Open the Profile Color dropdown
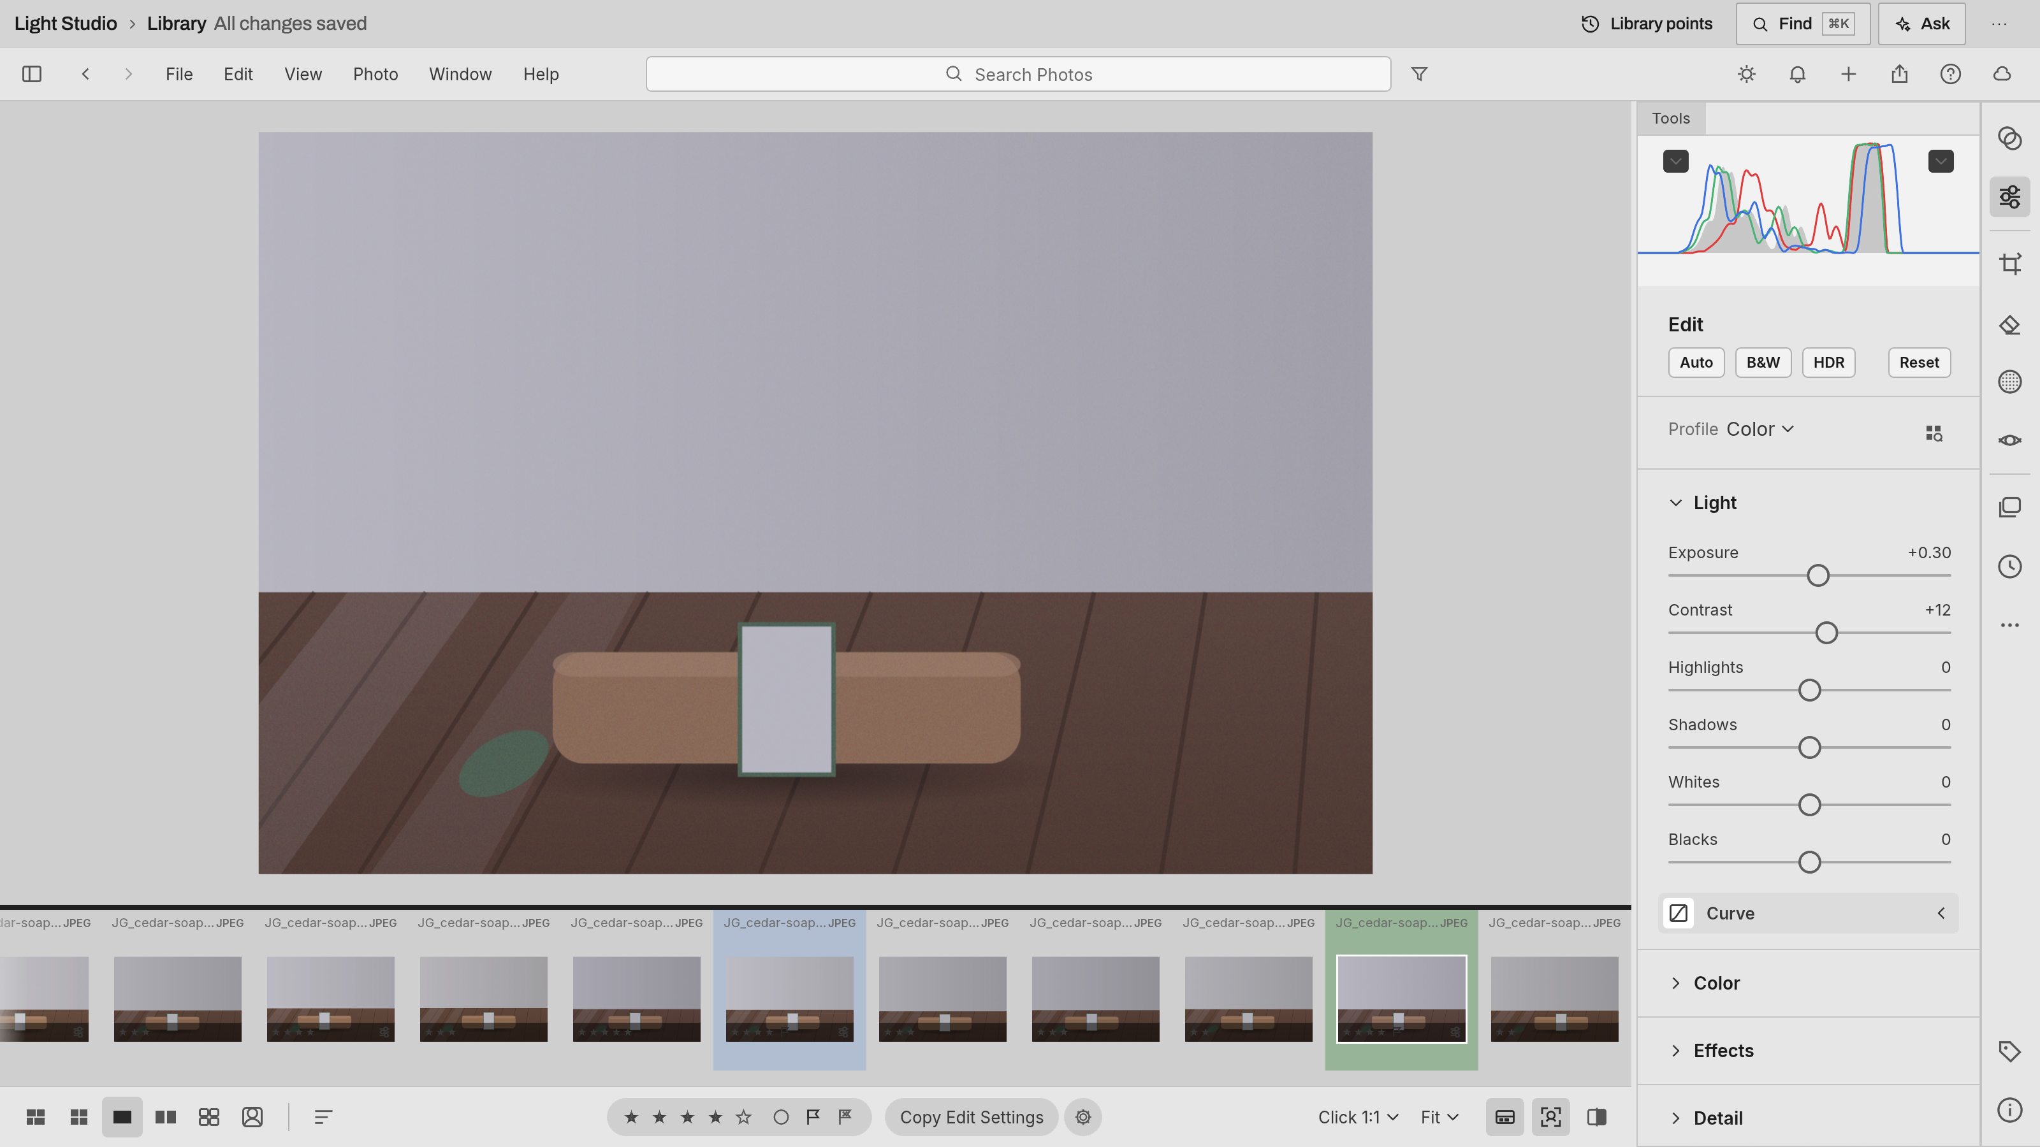This screenshot has height=1147, width=2040. pos(1760,429)
